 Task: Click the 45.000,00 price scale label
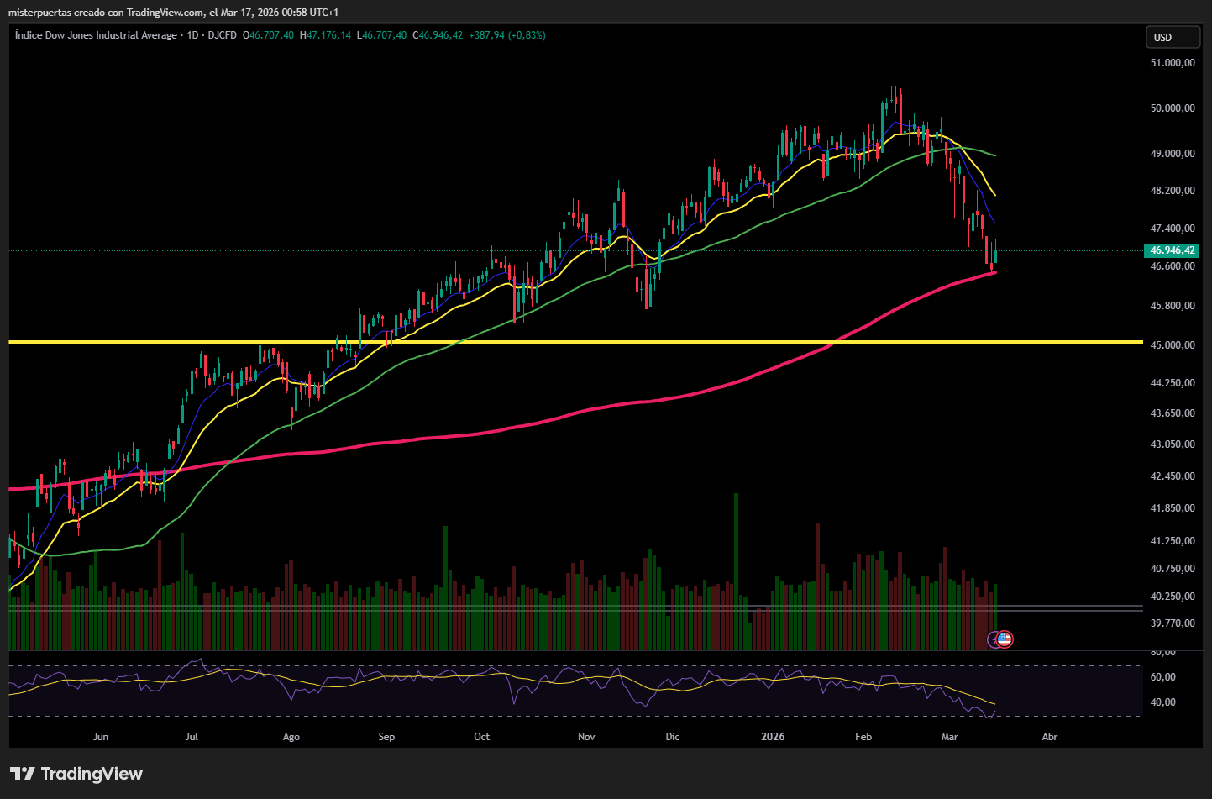coord(1173,345)
